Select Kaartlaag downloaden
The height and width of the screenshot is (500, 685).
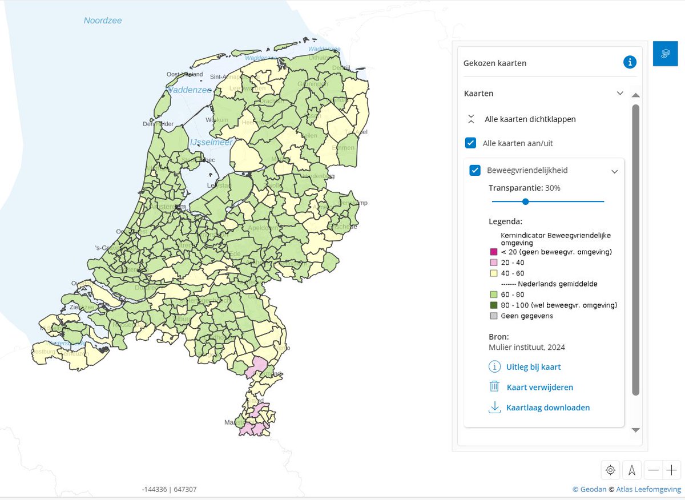click(547, 407)
